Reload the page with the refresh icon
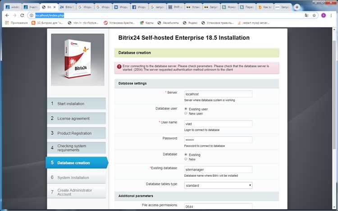The height and width of the screenshot is (211, 338). (x=22, y=15)
